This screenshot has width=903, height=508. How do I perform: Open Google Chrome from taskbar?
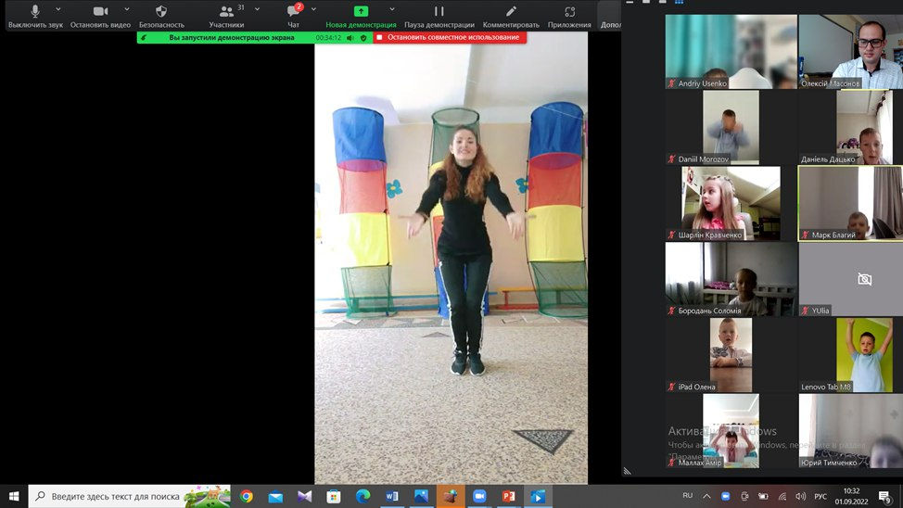click(247, 496)
